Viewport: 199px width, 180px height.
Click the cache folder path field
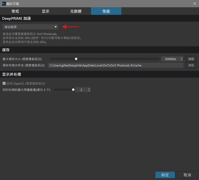click(116, 65)
